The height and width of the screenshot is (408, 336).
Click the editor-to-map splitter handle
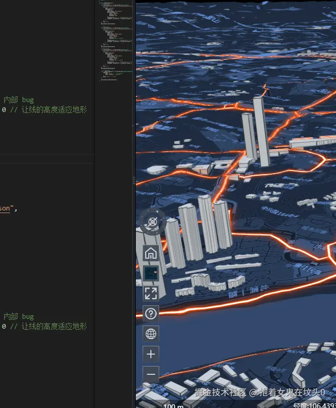click(134, 180)
